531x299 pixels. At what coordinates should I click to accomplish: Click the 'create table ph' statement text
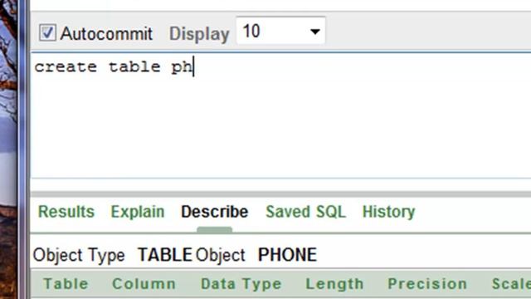pos(113,67)
